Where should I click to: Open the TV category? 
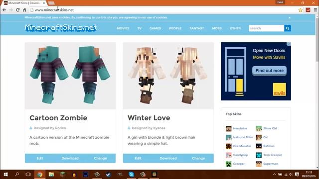tap(140, 28)
